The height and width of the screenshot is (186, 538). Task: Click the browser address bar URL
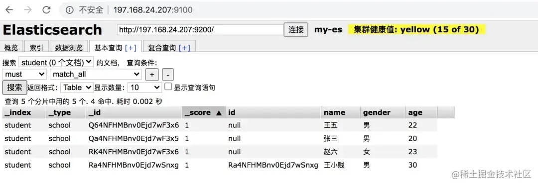(x=153, y=10)
